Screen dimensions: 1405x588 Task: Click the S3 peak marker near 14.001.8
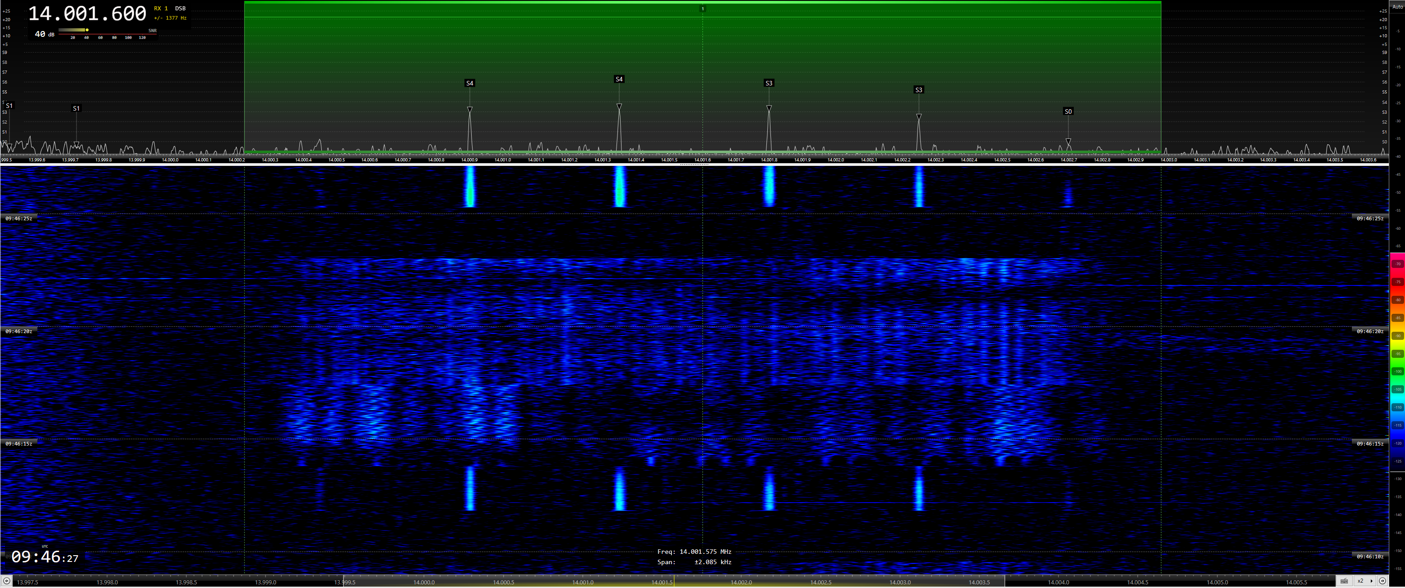tap(769, 83)
